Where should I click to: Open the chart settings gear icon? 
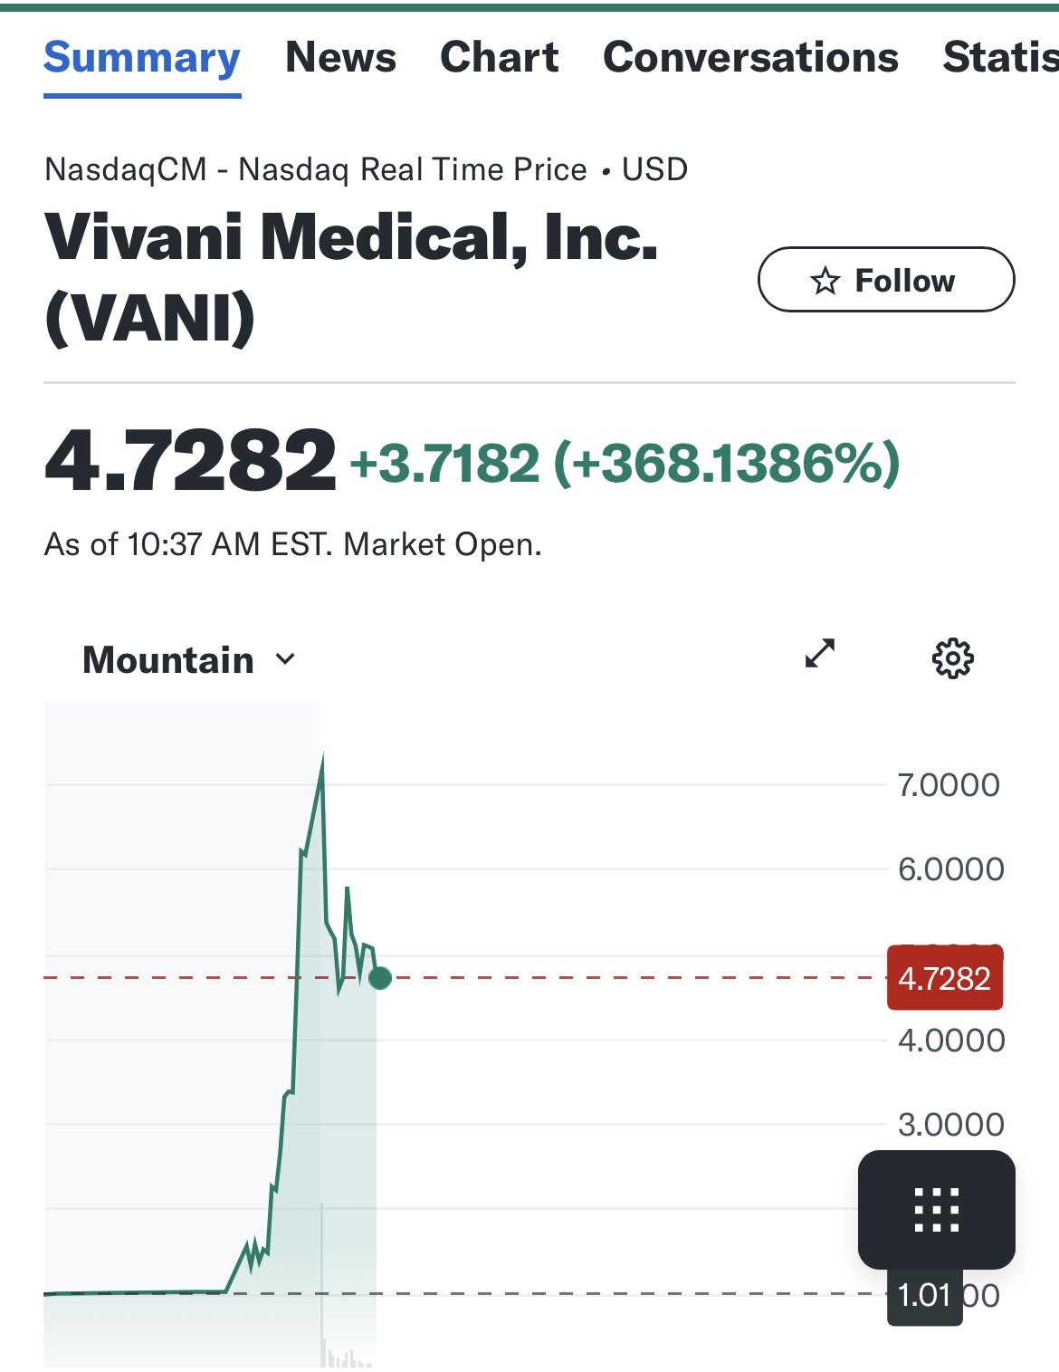(952, 658)
